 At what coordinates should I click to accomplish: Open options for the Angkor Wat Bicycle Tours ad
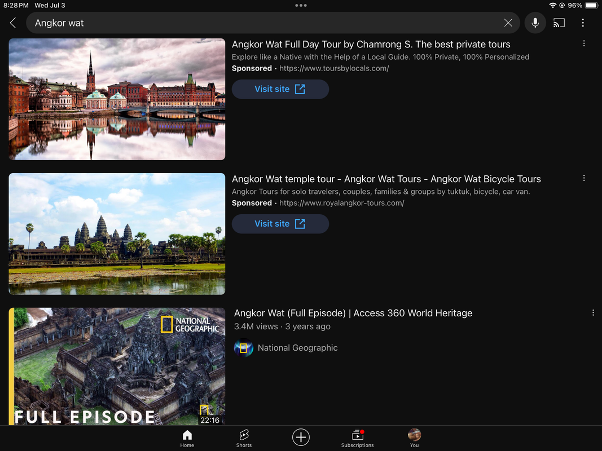(584, 178)
